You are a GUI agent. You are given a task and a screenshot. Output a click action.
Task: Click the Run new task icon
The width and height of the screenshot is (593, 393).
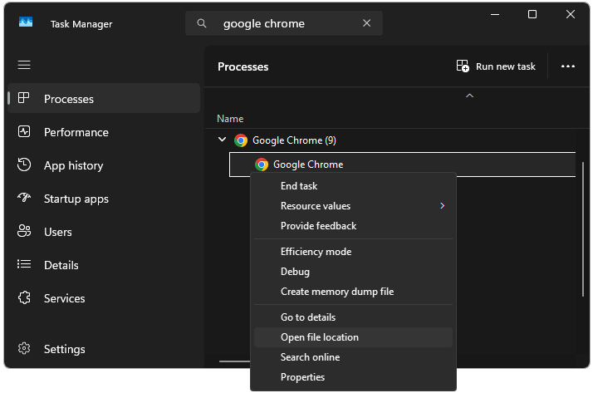(x=463, y=66)
